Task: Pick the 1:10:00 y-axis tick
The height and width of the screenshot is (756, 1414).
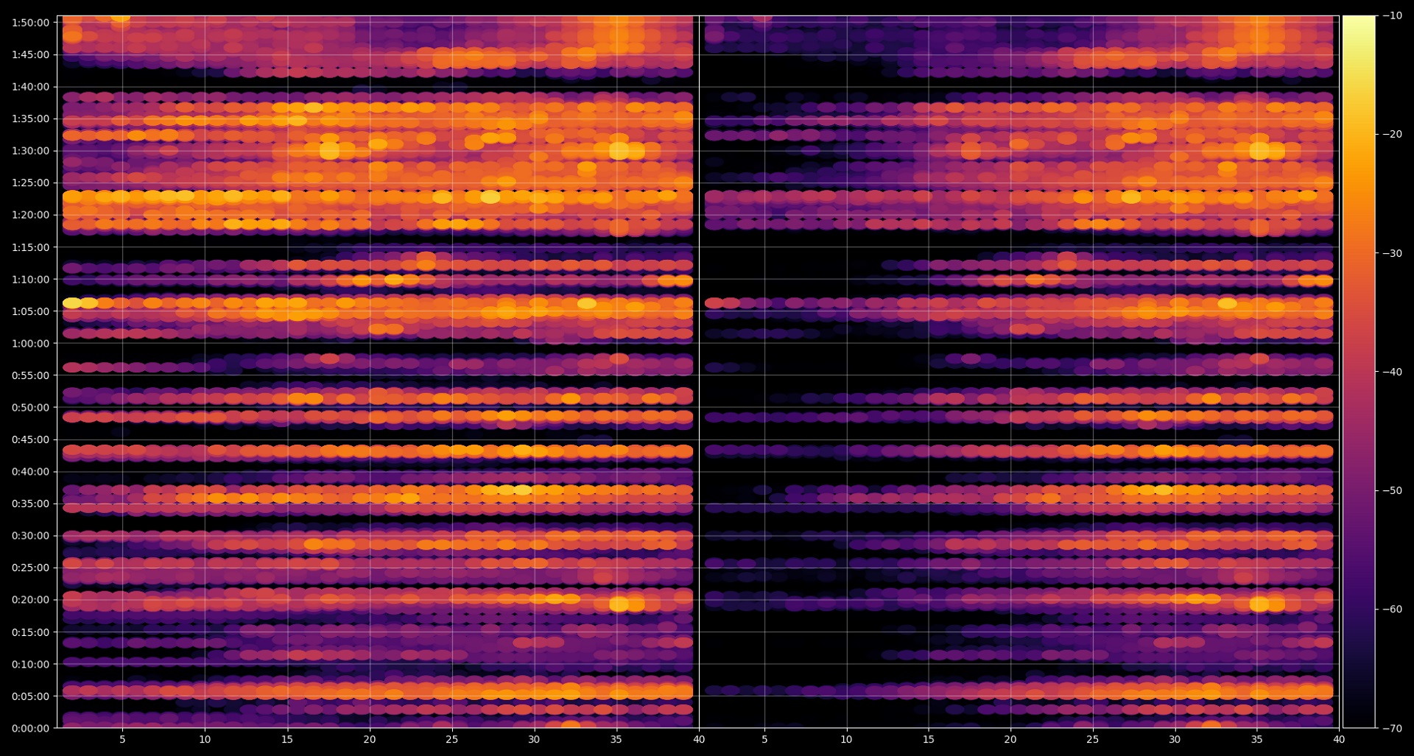Action: click(x=30, y=279)
